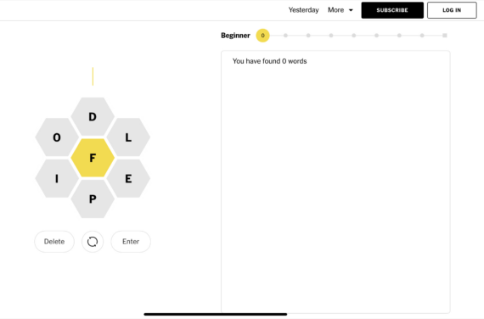484x319 pixels.
Task: Select the O letter hexagon
Action: click(57, 137)
